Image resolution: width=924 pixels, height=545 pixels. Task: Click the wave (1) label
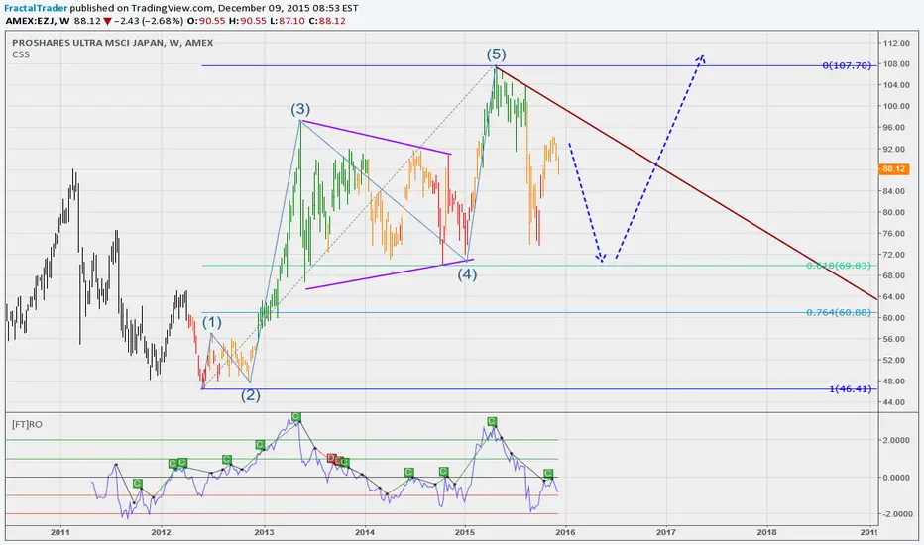(212, 322)
